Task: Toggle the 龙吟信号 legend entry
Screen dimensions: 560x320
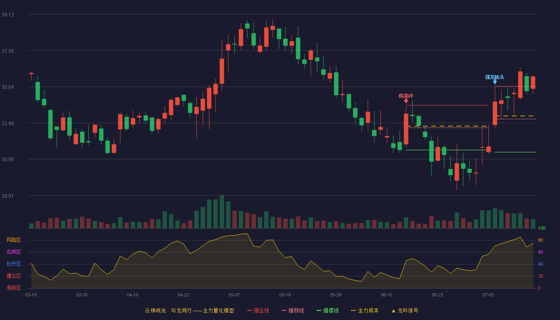Action: (404, 310)
